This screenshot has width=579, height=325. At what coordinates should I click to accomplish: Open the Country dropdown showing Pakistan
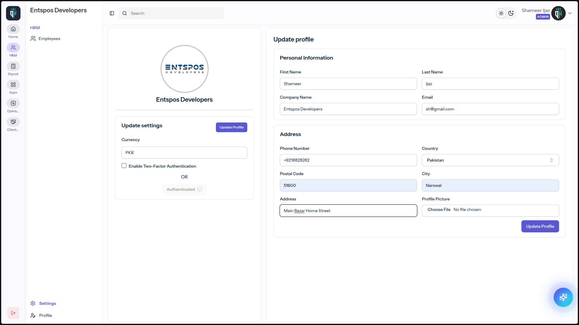(x=490, y=160)
